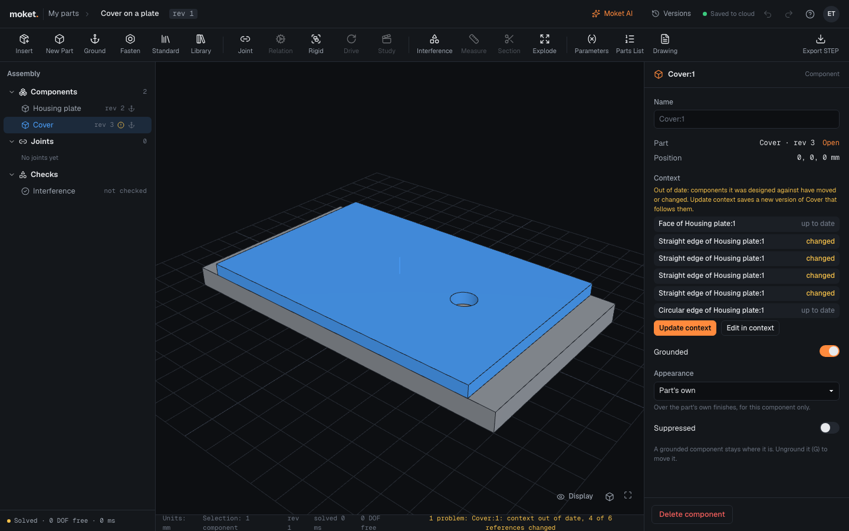Open My parts breadcrumb
The width and height of the screenshot is (849, 531).
tap(64, 14)
